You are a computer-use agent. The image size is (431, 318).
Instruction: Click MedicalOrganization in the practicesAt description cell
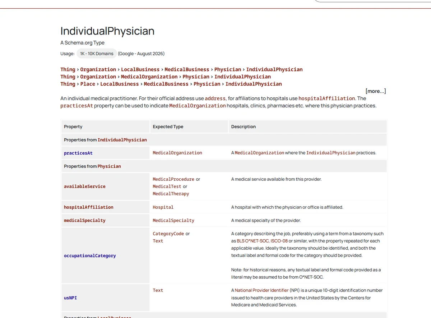pos(259,153)
